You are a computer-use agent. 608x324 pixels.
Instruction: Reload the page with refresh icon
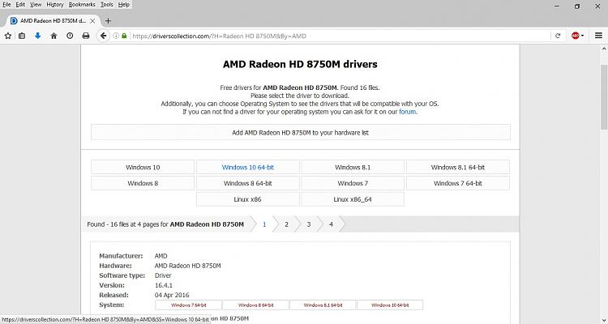point(558,36)
